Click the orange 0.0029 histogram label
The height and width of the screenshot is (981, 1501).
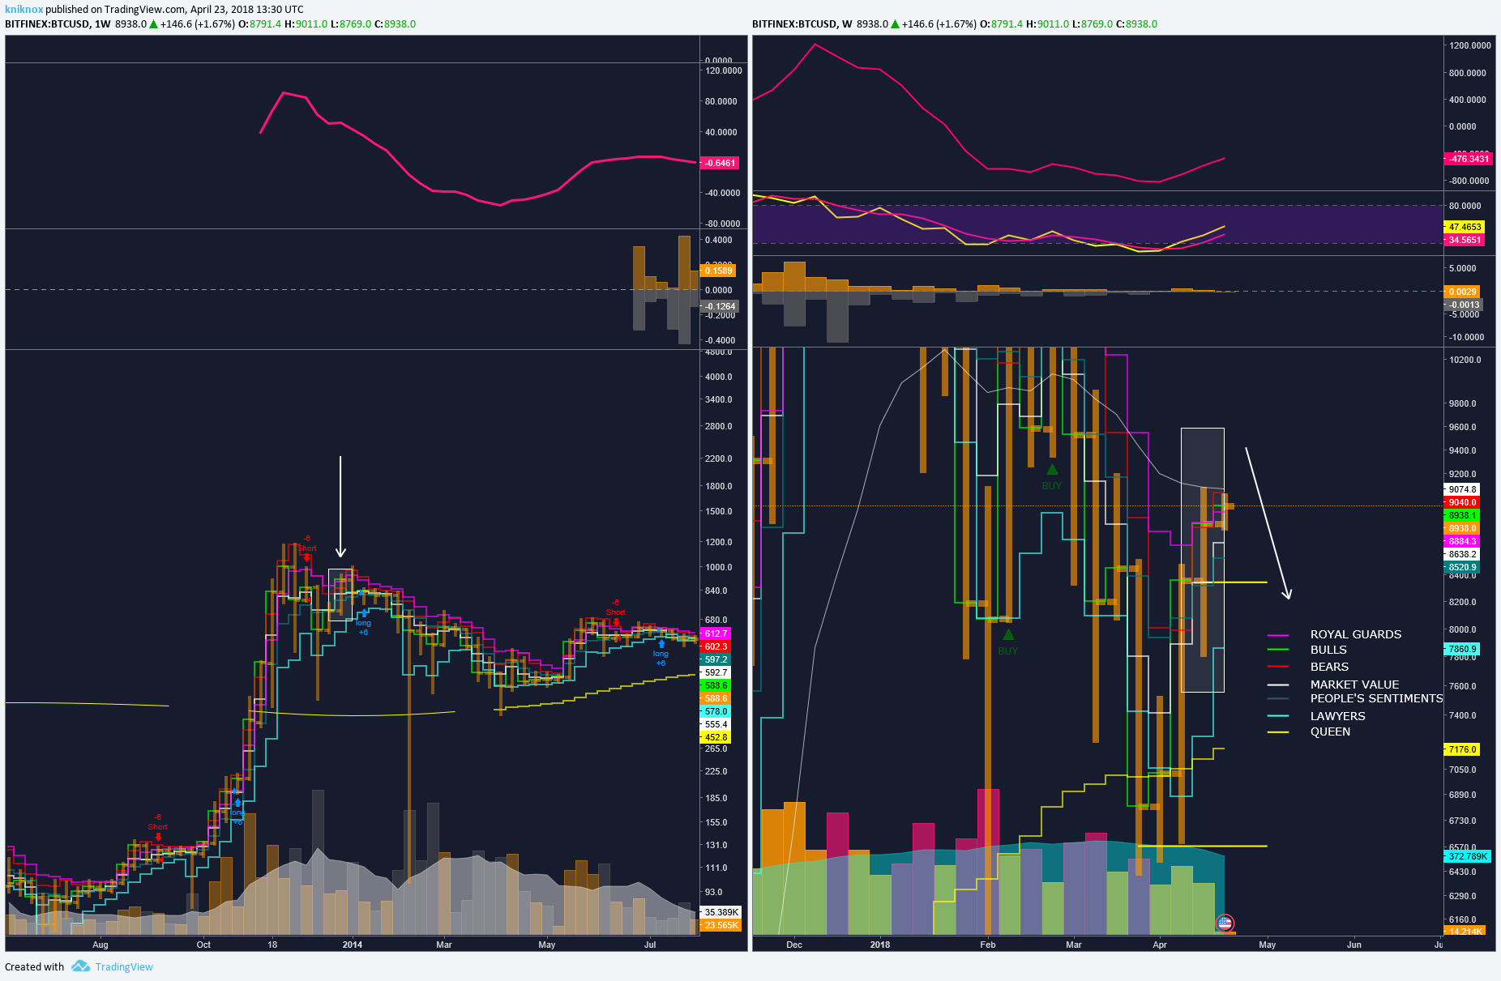[1462, 292]
